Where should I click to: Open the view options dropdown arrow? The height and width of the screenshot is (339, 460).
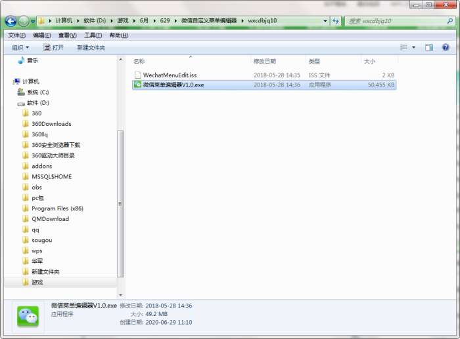point(413,47)
